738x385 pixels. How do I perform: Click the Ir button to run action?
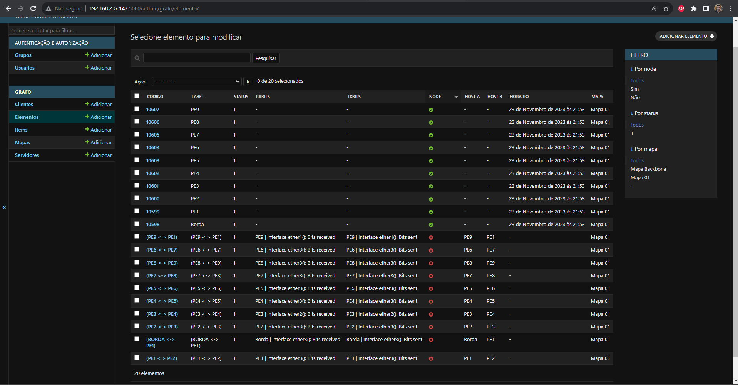pos(248,82)
